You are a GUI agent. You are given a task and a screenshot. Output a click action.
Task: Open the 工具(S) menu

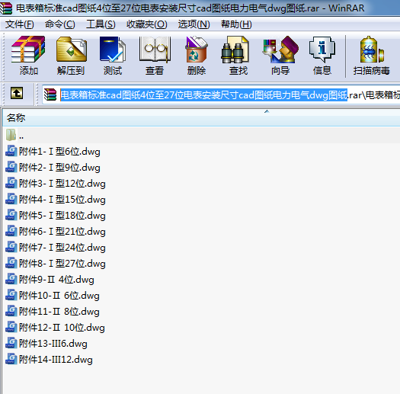(x=101, y=24)
